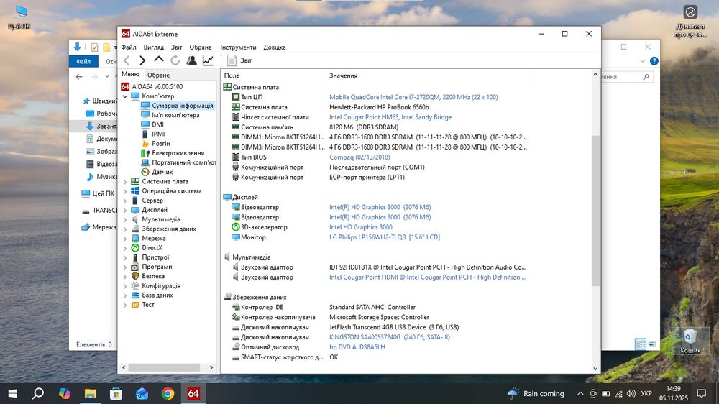Open the Intel HD Graphics 3000 3D-accelerator link
Image resolution: width=719 pixels, height=404 pixels.
click(x=360, y=227)
